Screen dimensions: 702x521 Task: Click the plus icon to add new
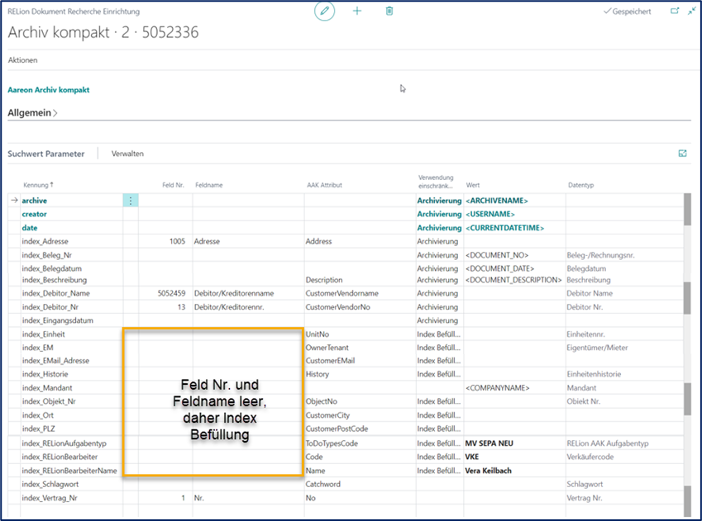pos(357,11)
